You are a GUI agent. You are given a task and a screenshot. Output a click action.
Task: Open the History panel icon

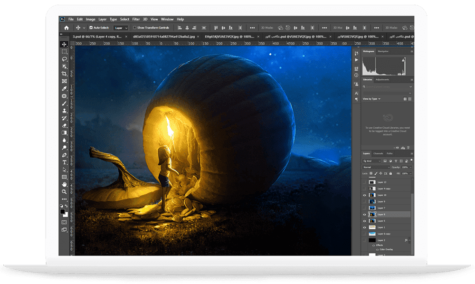357,53
